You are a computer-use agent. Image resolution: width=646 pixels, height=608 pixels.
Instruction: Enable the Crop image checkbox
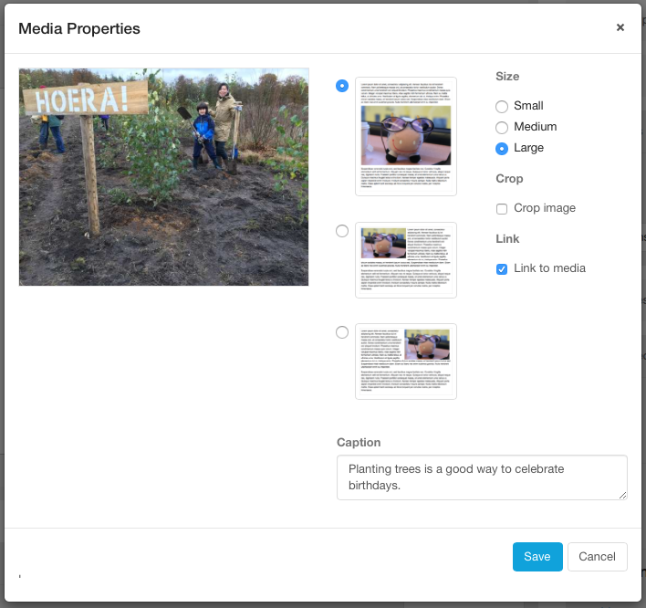502,209
